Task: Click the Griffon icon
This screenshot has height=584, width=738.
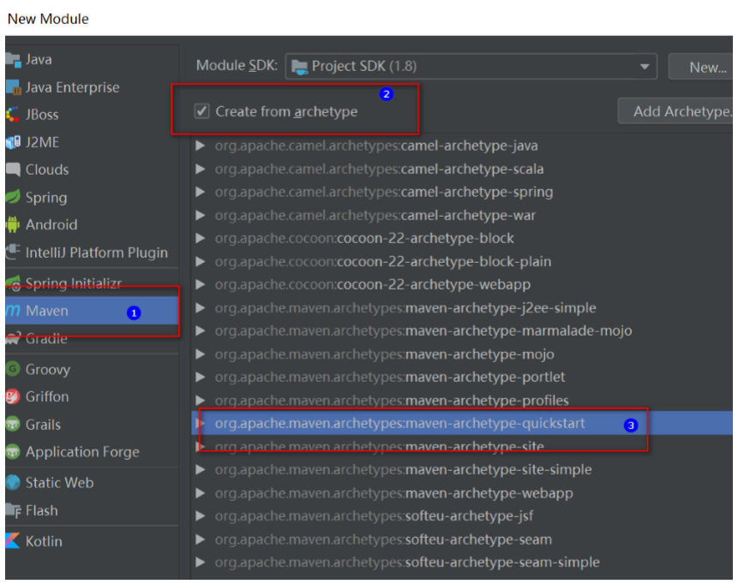Action: [x=13, y=396]
